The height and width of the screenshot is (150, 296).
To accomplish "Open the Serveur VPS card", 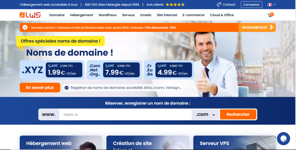I will click(x=234, y=143).
